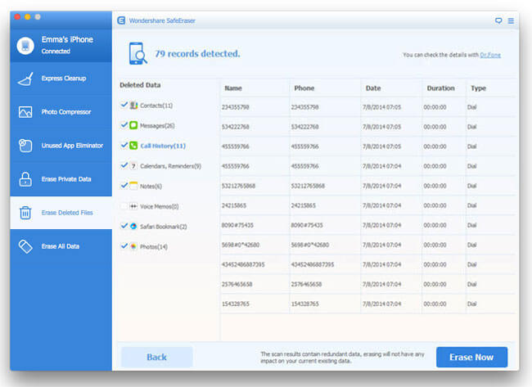Click the Safari Bookmark compass icon

(x=133, y=227)
